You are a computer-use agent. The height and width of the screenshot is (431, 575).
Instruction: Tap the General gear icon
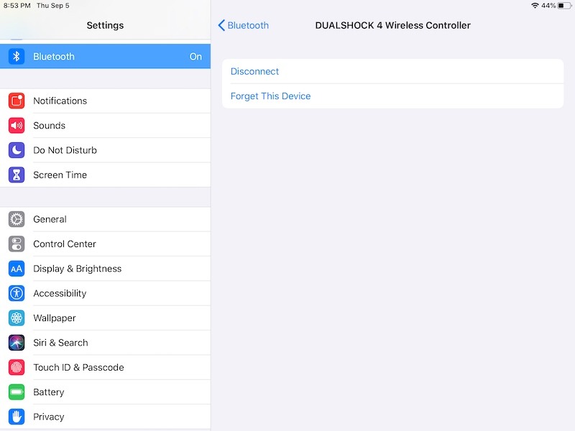[17, 220]
